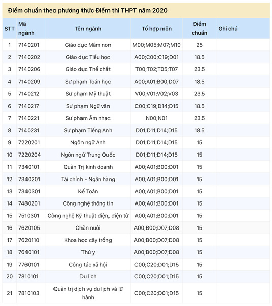Click the 'Ghi chú' column header
The height and width of the screenshot is (306, 272).
[x=228, y=29]
